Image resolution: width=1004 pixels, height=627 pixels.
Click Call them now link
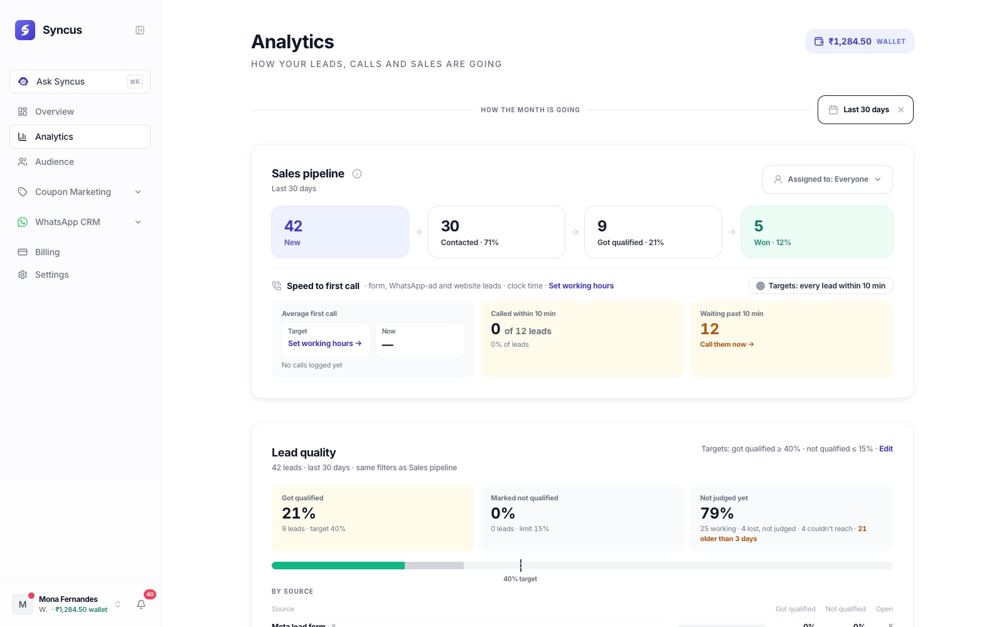click(x=727, y=344)
